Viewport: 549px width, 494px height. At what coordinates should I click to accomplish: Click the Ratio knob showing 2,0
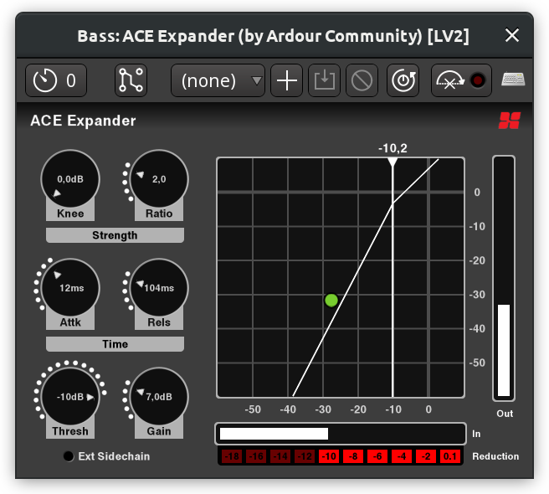pyautogui.click(x=159, y=179)
